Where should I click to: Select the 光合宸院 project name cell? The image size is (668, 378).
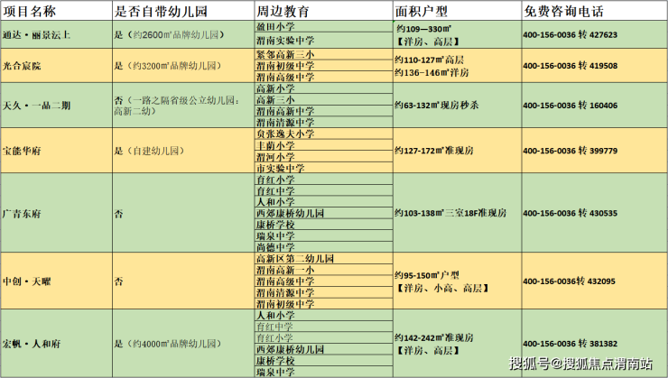[57, 66]
